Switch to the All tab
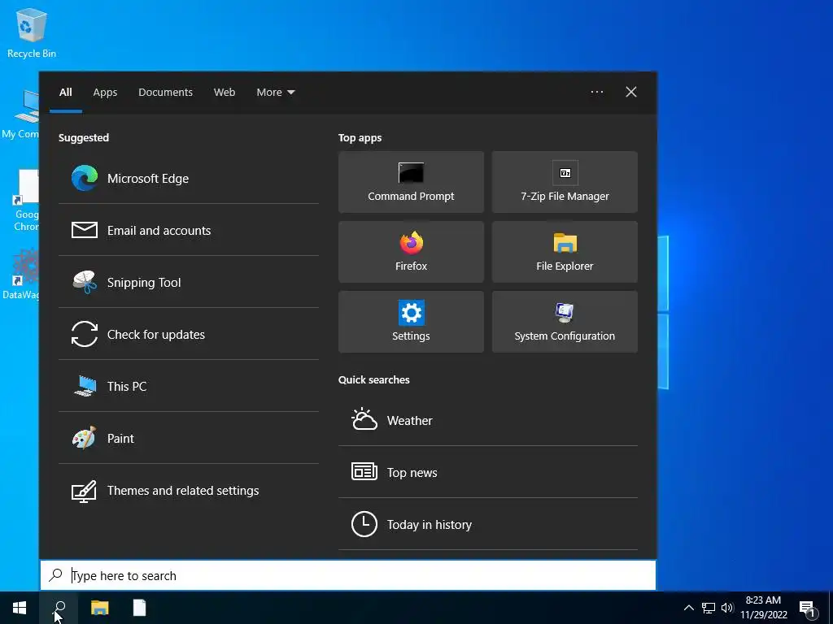The image size is (833, 624). click(x=65, y=93)
